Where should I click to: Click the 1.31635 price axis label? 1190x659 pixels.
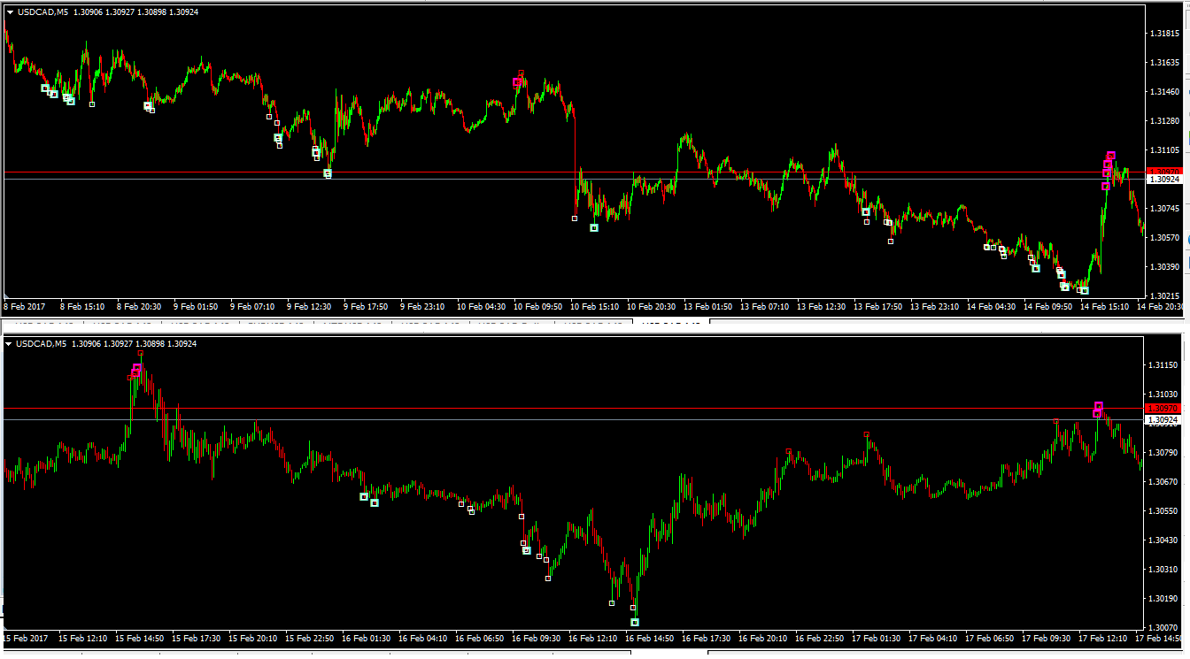[x=1164, y=63]
